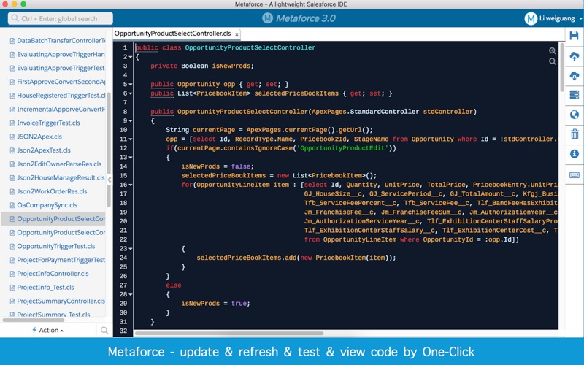Collapse code fold at line 23
Viewport: 584px width, 365px height.
[131, 249]
